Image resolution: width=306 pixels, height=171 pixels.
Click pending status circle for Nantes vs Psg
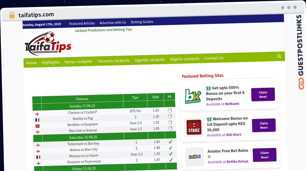click(x=170, y=116)
